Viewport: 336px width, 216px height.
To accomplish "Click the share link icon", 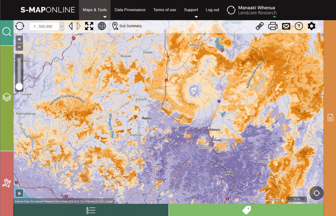I will [259, 26].
